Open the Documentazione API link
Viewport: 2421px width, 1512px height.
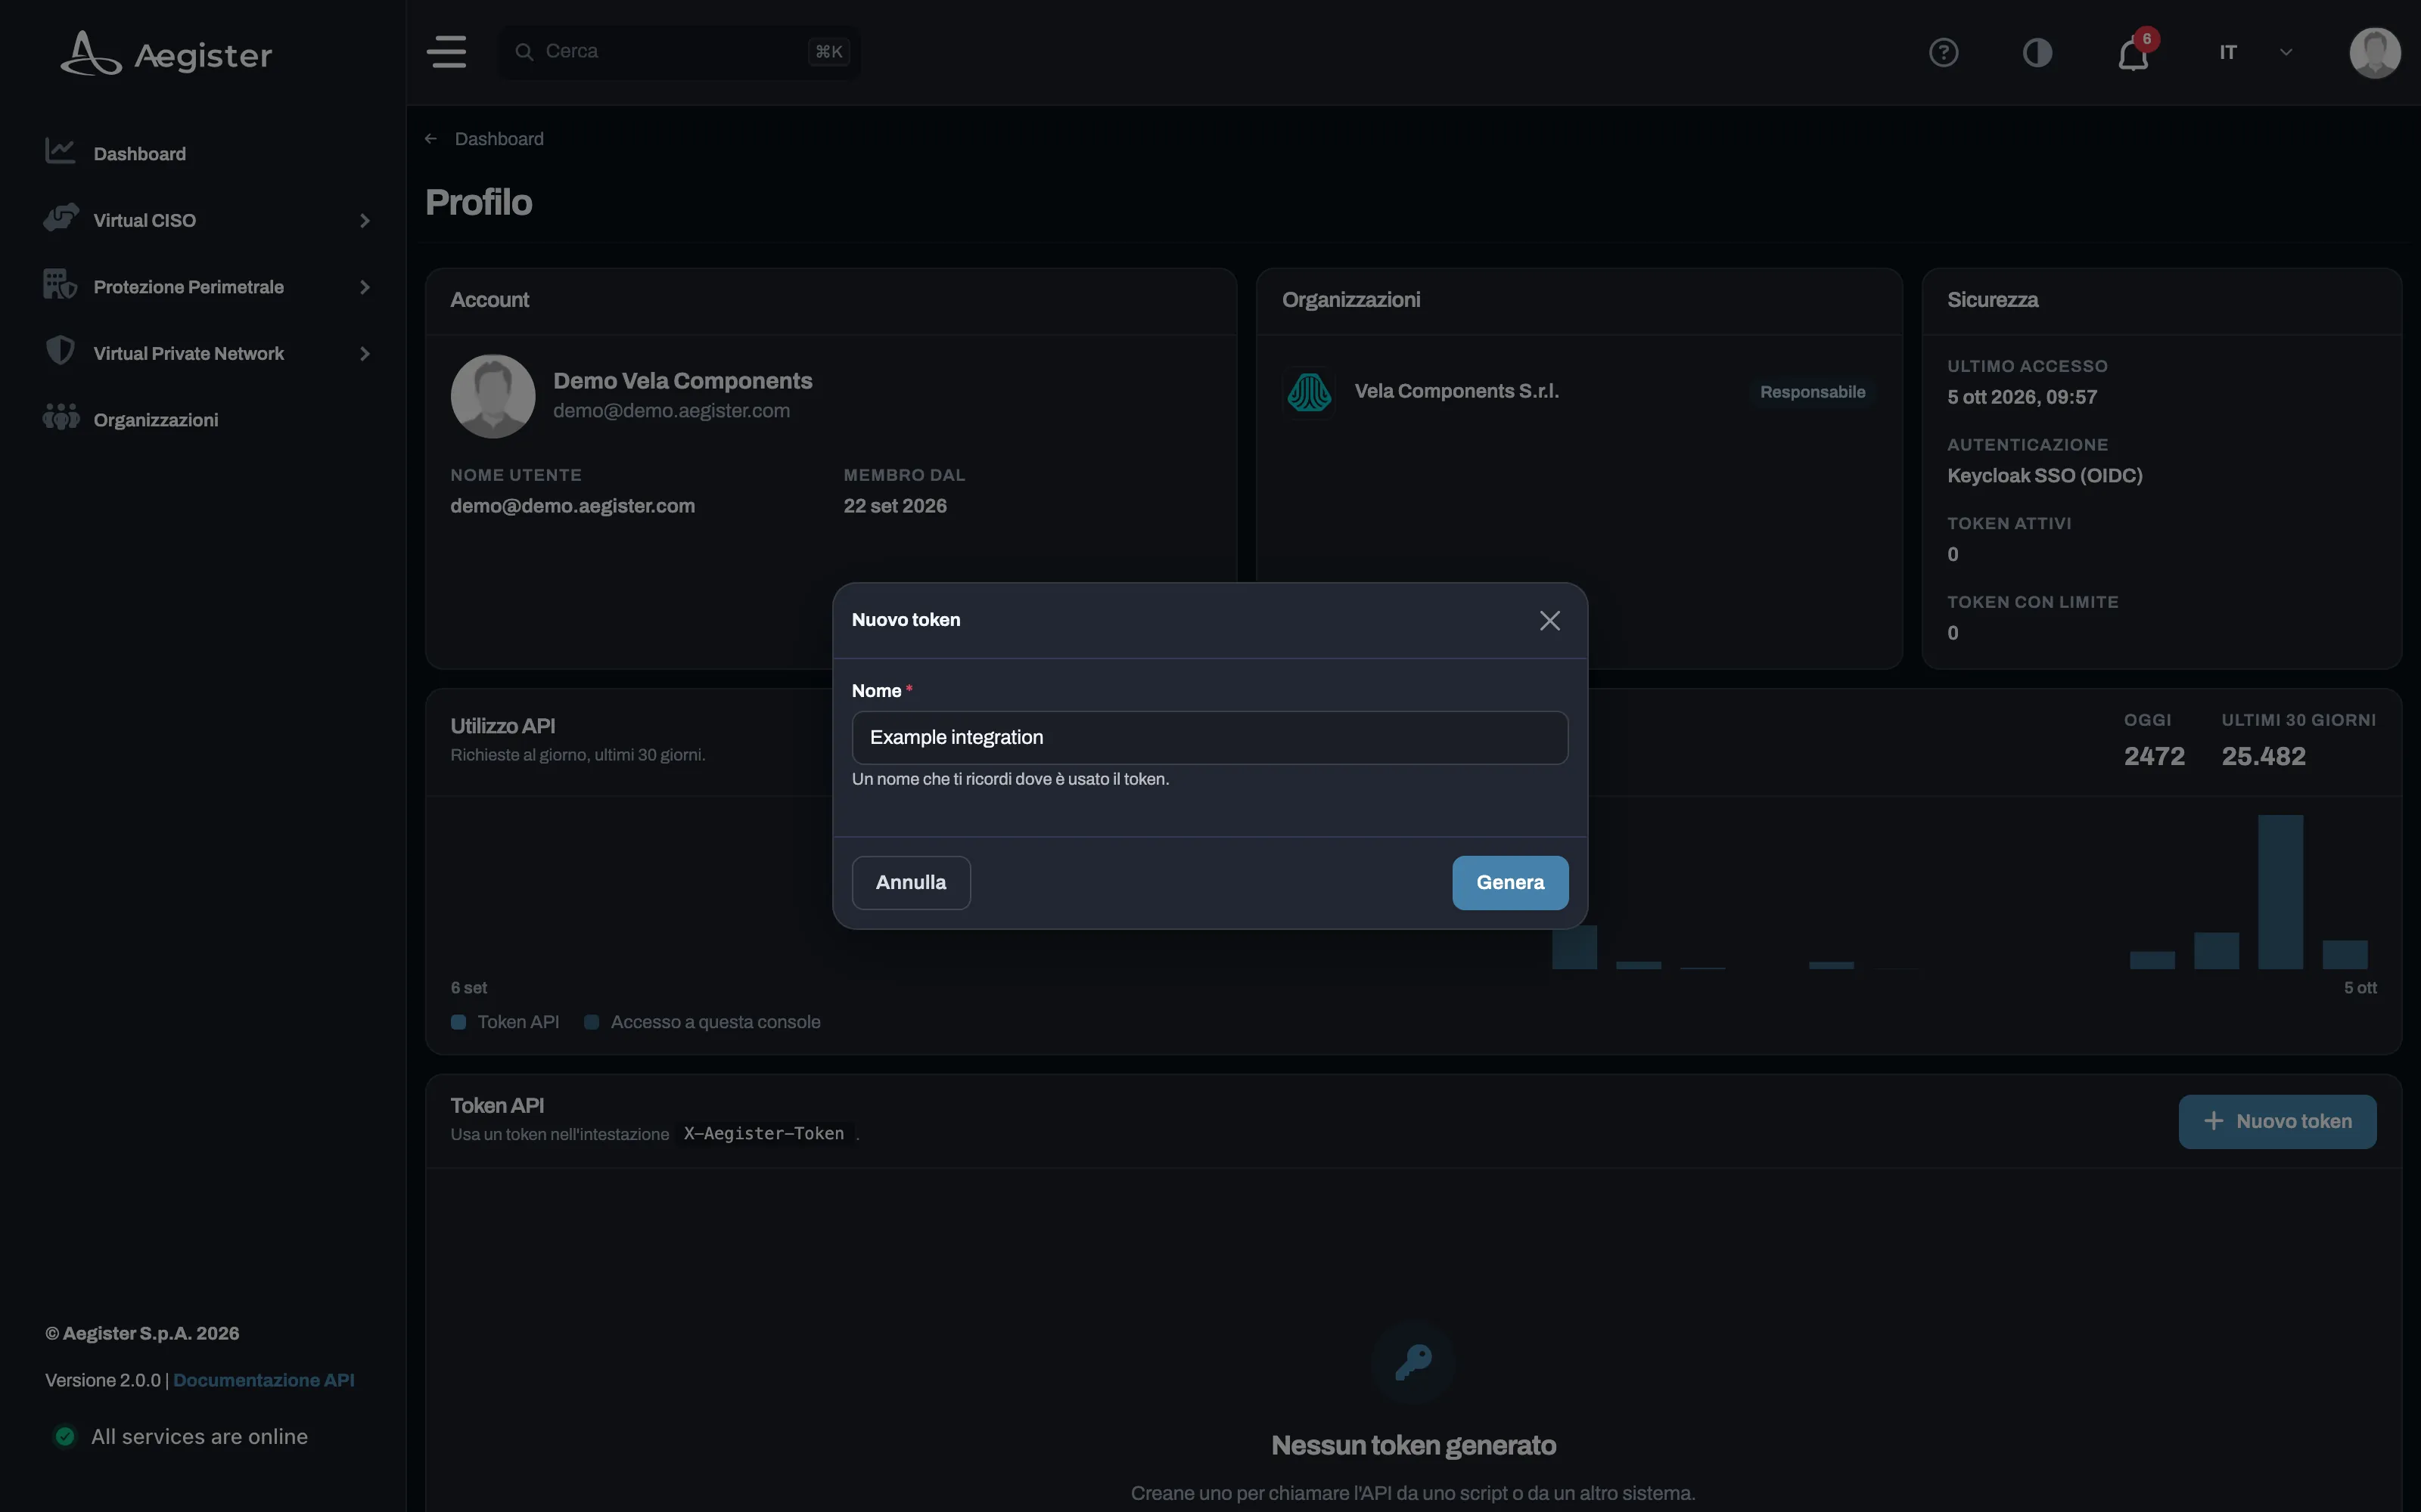264,1380
